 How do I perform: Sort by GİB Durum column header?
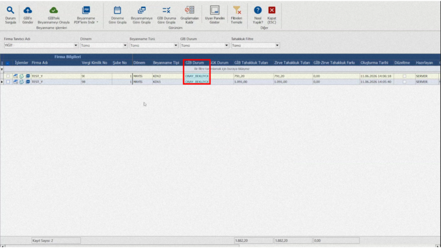195,63
